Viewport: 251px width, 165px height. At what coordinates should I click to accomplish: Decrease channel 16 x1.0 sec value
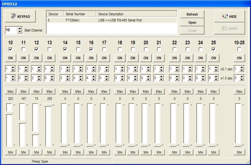[x=93, y=79]
